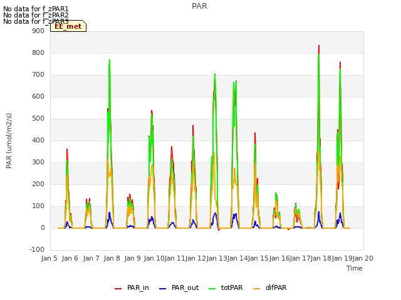Click the totPAR legend label
The height and width of the screenshot is (300, 401).
232,287
